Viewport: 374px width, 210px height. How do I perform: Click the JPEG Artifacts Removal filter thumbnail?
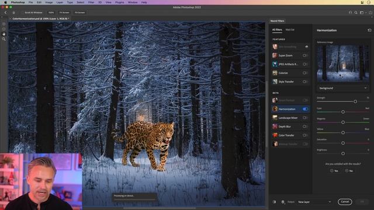click(x=275, y=64)
